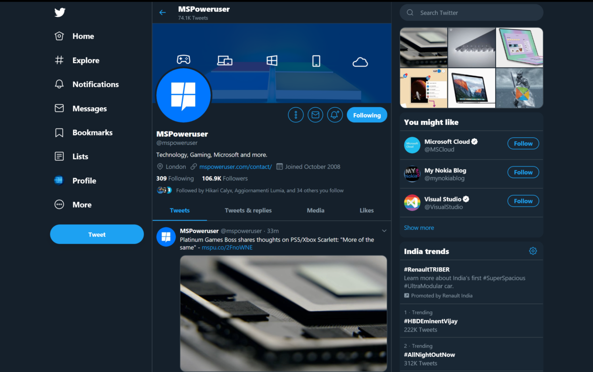Open the armored figure media thumbnail
This screenshot has width=593, height=372.
519,88
